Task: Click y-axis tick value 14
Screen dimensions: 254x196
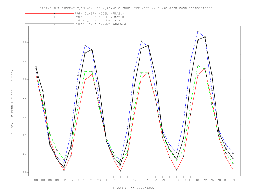Action: pyautogui.click(x=24, y=172)
